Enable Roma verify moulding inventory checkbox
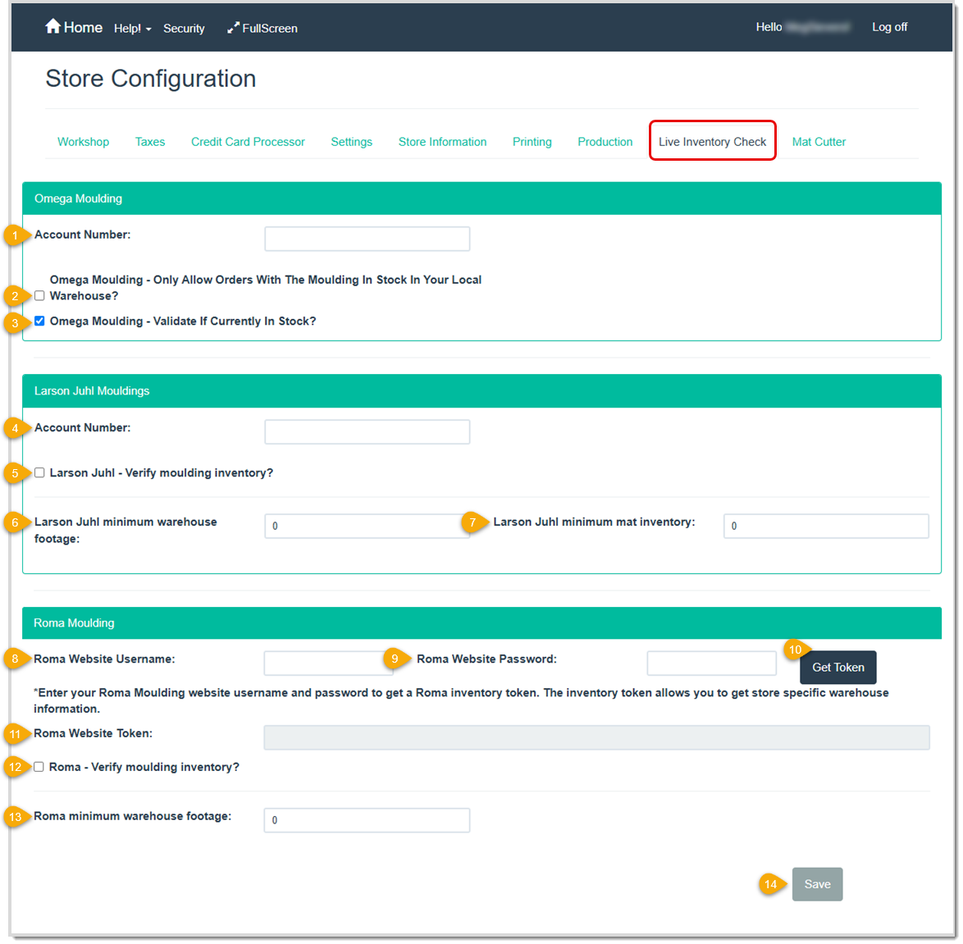Screen dimensions: 963x944 click(x=39, y=766)
